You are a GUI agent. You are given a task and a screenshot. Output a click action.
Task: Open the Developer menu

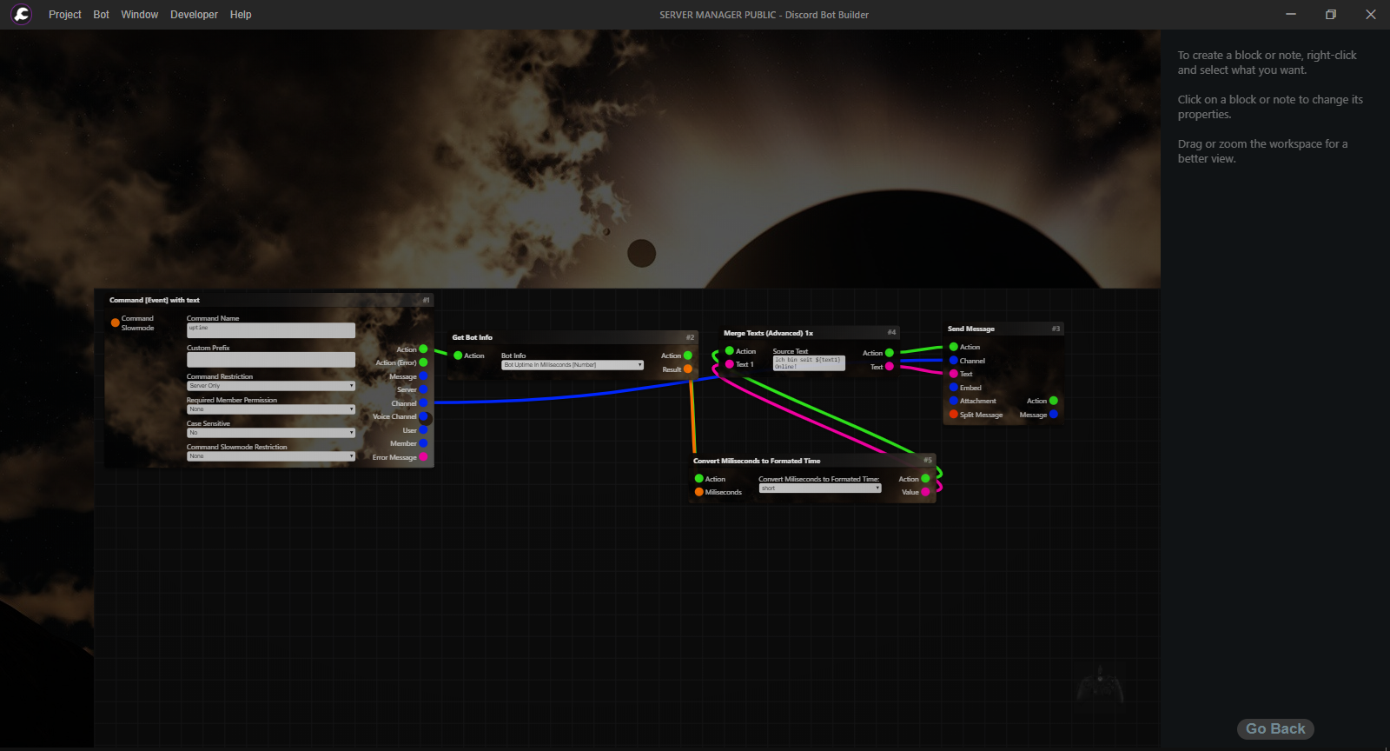coord(194,15)
